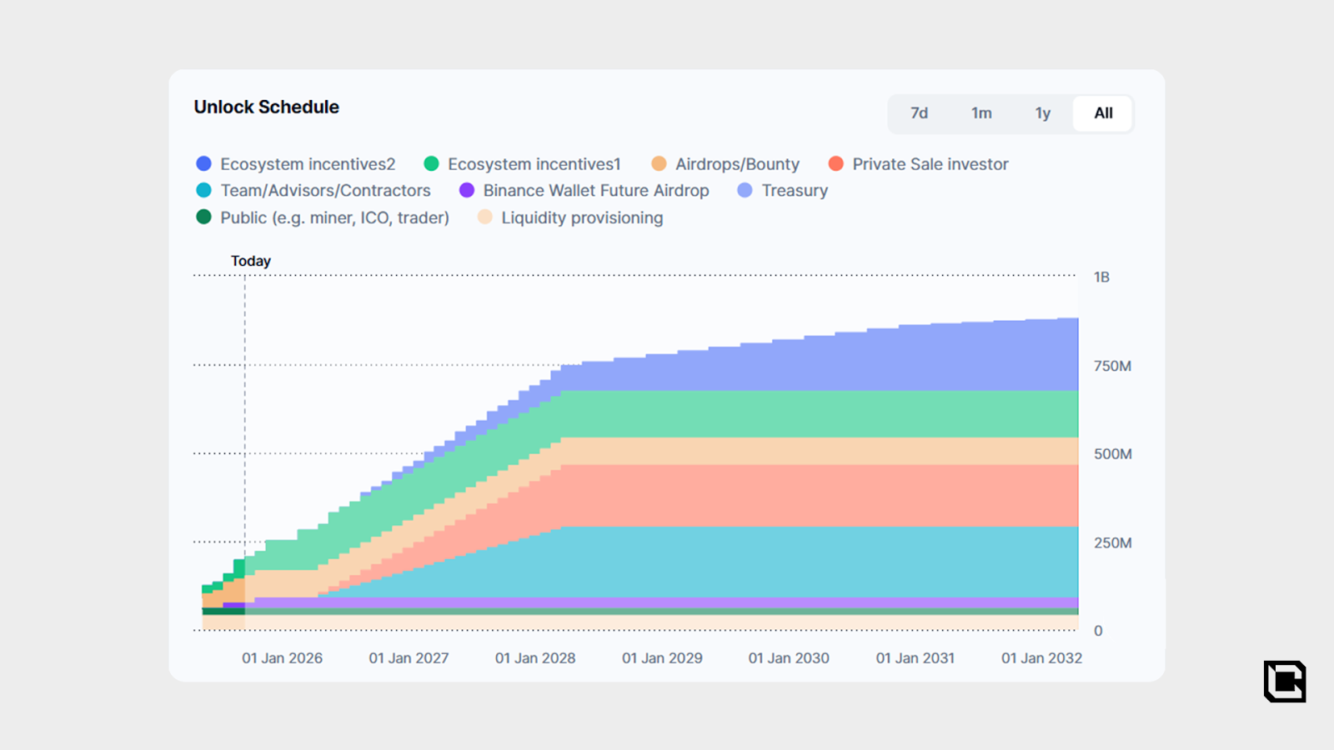Hide the Public (e.g. miner, ICO, trader) series
Viewport: 1334px width, 750px height.
point(334,217)
